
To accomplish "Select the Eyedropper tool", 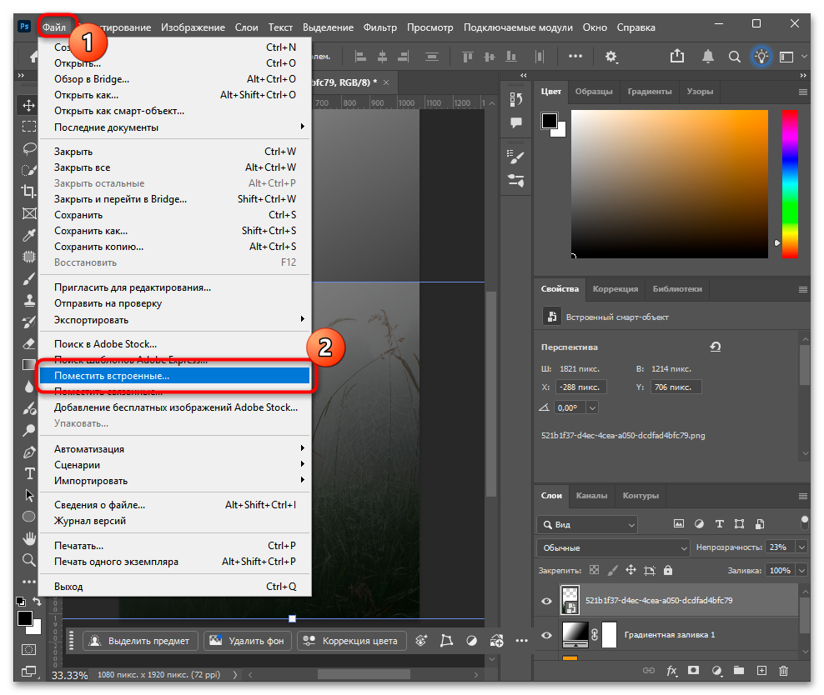I will pos(29,235).
